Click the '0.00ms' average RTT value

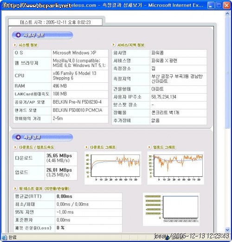click(x=64, y=196)
